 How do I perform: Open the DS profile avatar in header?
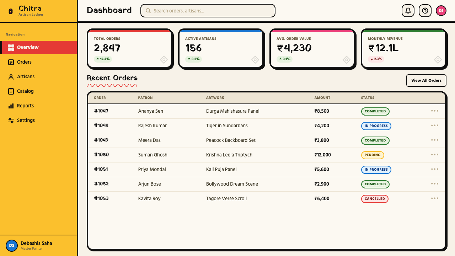pos(441,11)
